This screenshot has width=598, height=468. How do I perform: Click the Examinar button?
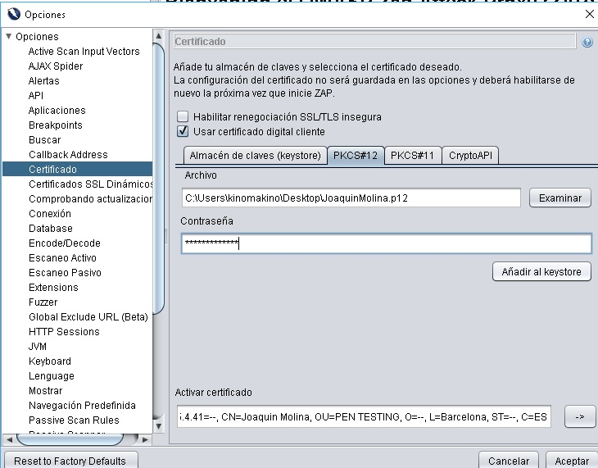(x=560, y=198)
